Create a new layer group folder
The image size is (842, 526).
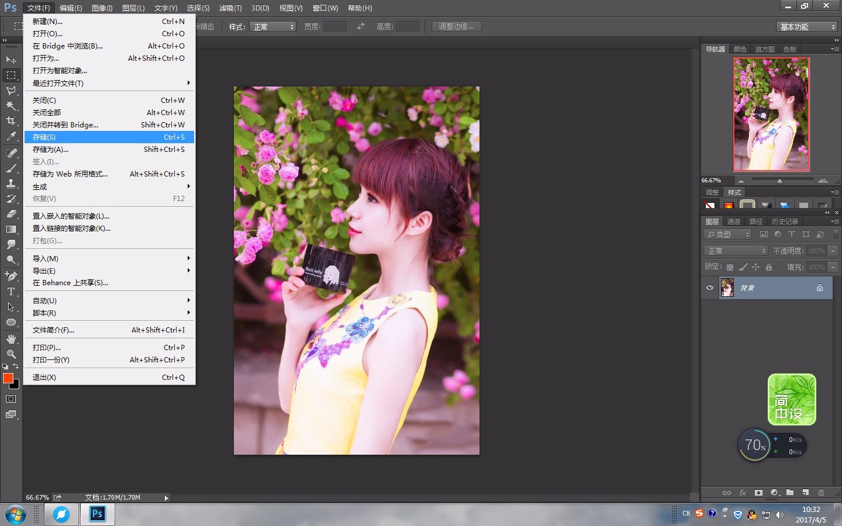coord(790,493)
